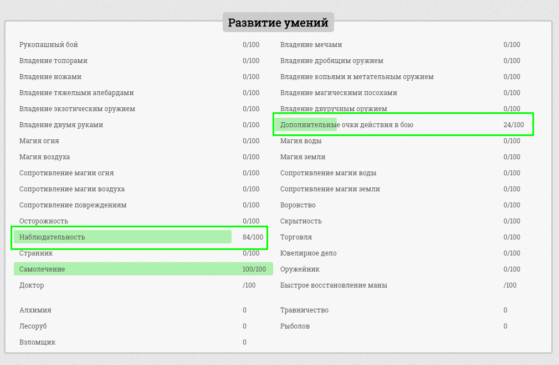559x365 pixels.
Task: Click 'Сопротивление магии земли' skill
Action: click(x=330, y=189)
